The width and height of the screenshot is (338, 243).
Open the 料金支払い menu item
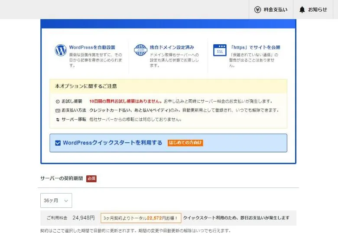(271, 10)
